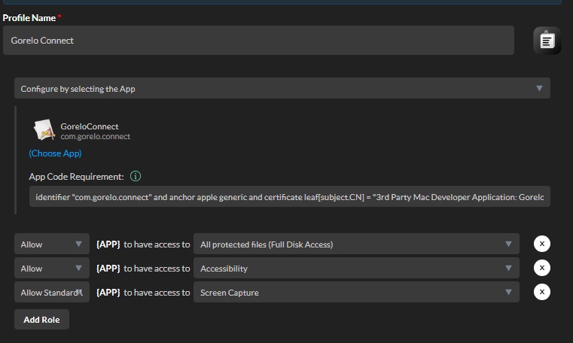Open the 'Configure by selecting the App' dropdown
Image resolution: width=573 pixels, height=343 pixels.
tap(282, 89)
